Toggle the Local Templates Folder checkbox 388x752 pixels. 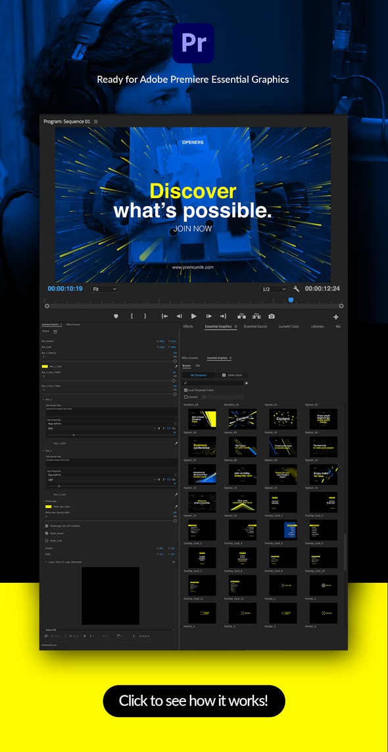186,390
